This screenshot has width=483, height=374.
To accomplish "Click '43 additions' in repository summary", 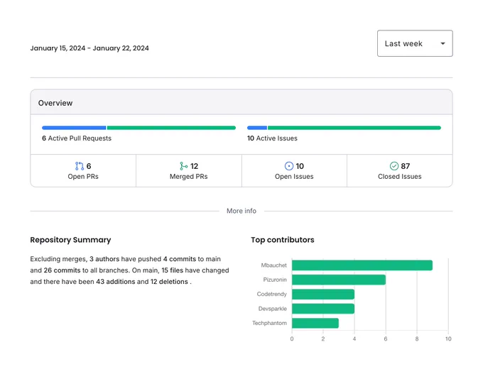I will click(x=116, y=282).
